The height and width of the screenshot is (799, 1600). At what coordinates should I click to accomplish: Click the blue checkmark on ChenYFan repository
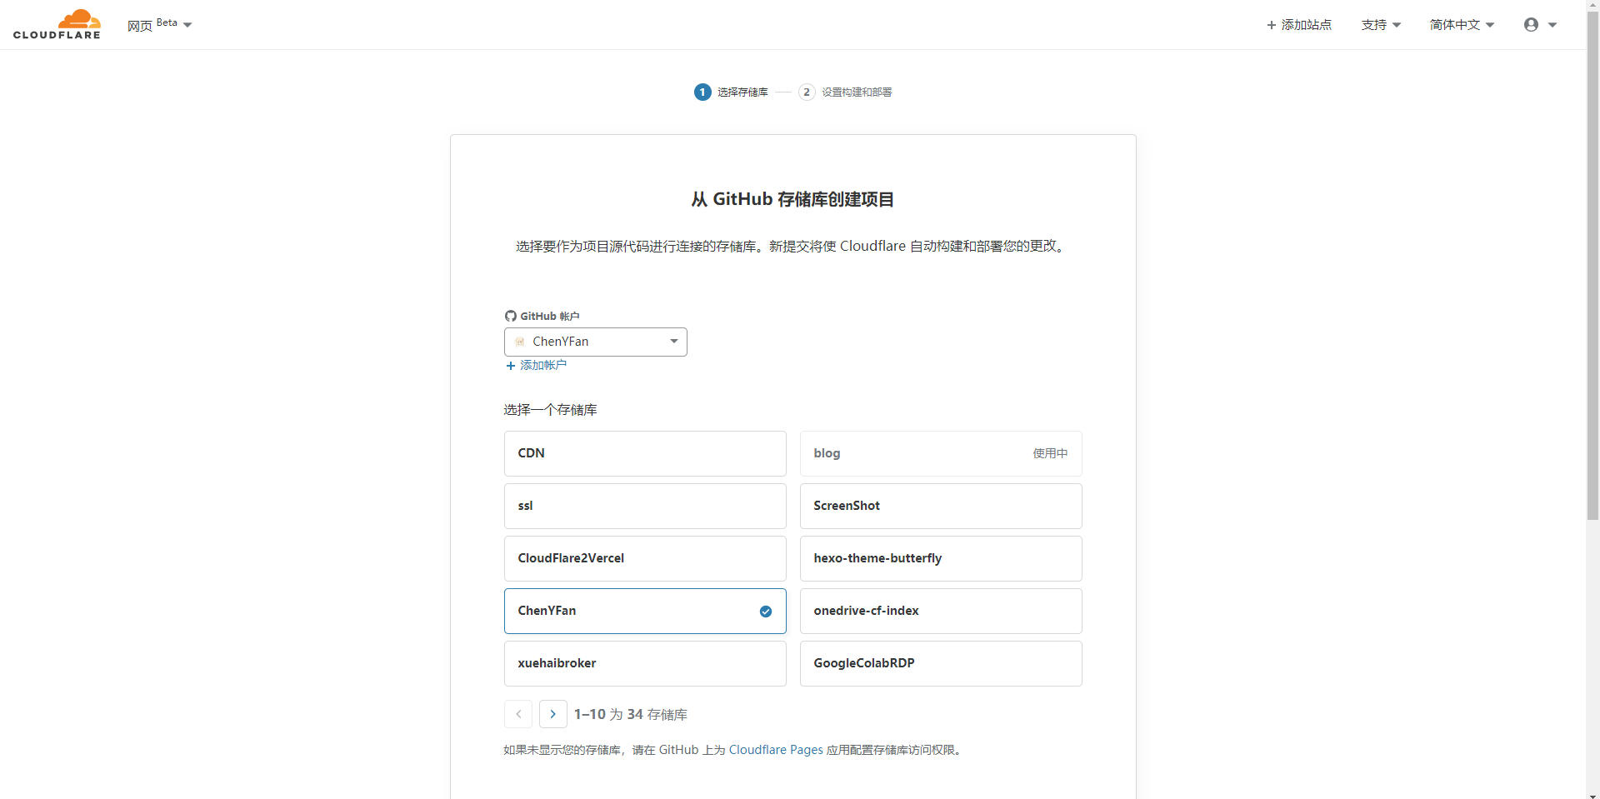coord(765,612)
